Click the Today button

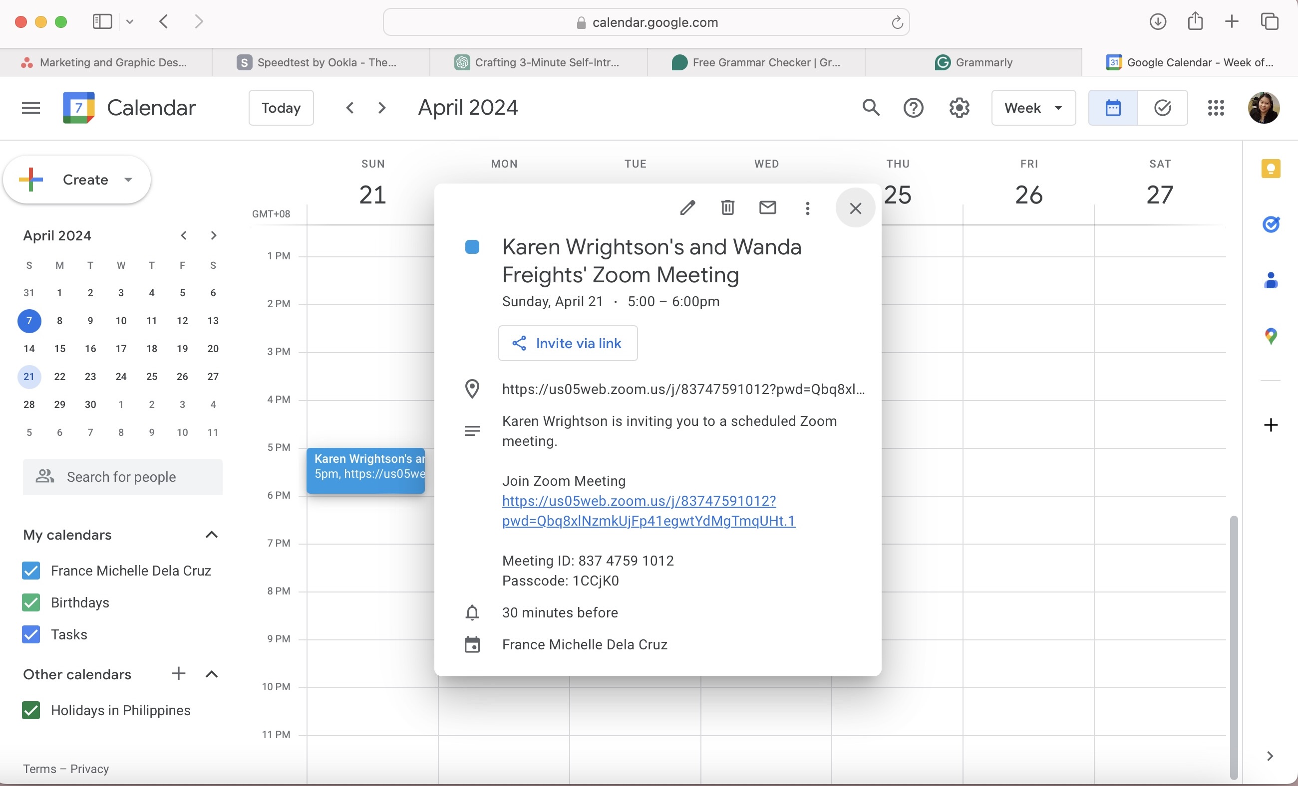[281, 108]
